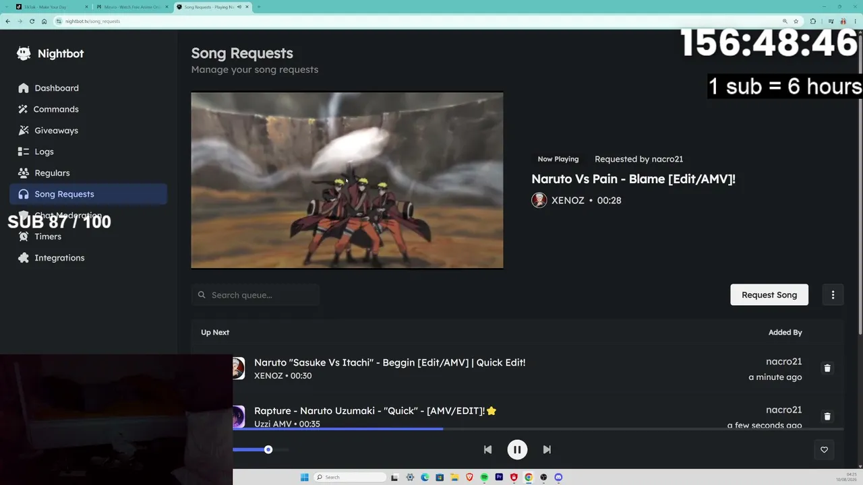Viewport: 863px width, 485px height.
Task: Adjust the volume slider handle
Action: coord(268,449)
